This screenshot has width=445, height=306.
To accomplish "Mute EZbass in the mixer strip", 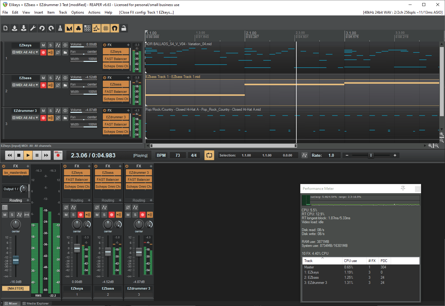I will click(x=97, y=215).
